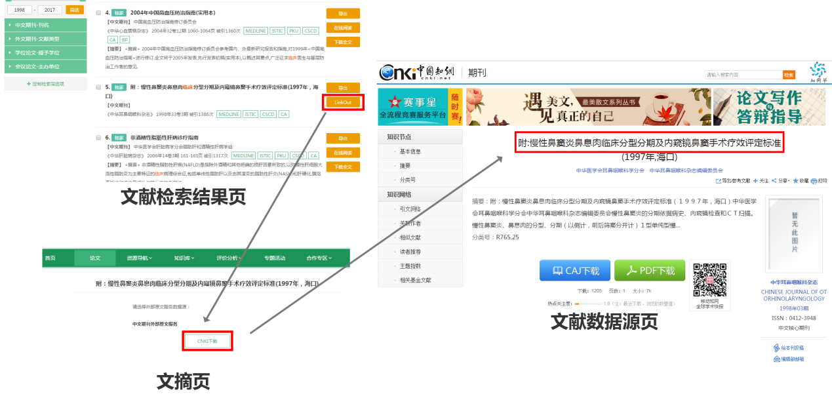Click the plus icon for 定制检索筛选项
Viewport: 832px width, 396px height.
pyautogui.click(x=28, y=84)
